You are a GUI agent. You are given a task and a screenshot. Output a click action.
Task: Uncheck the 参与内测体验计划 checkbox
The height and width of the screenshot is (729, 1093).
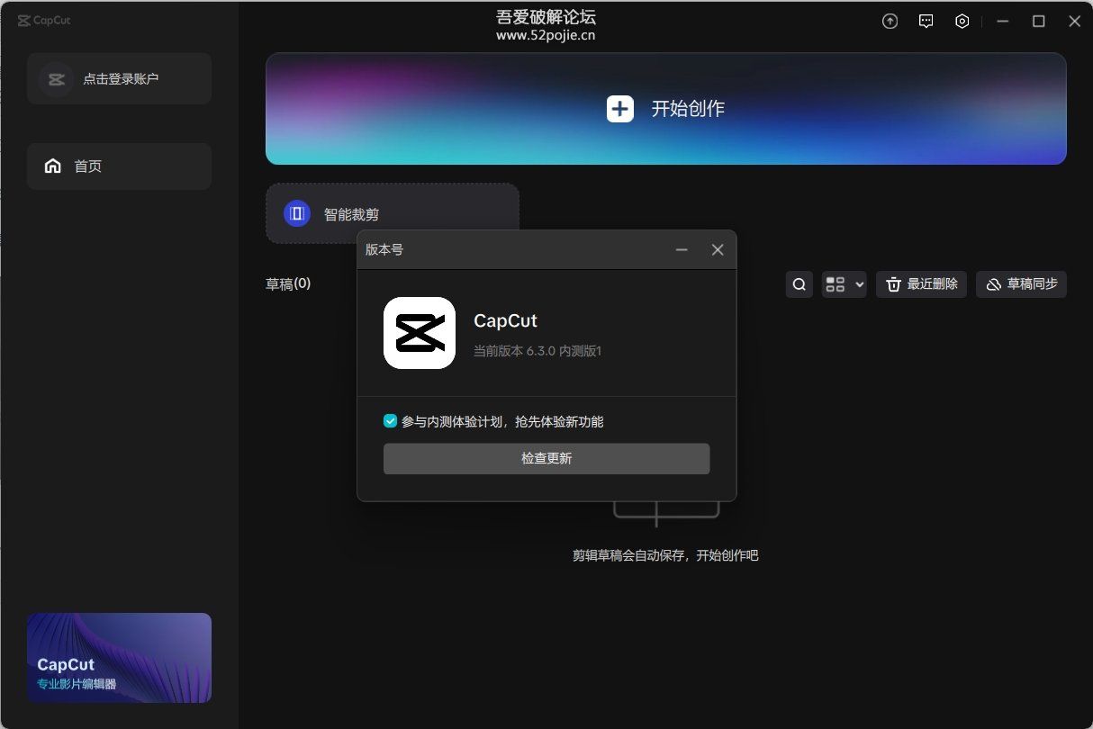390,421
